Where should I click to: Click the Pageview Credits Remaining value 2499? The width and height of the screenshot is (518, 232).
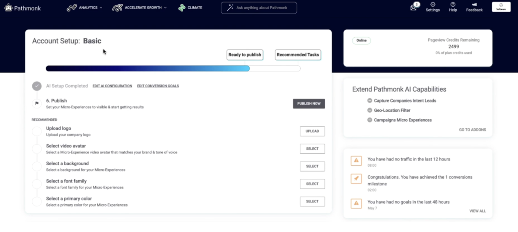454,47
